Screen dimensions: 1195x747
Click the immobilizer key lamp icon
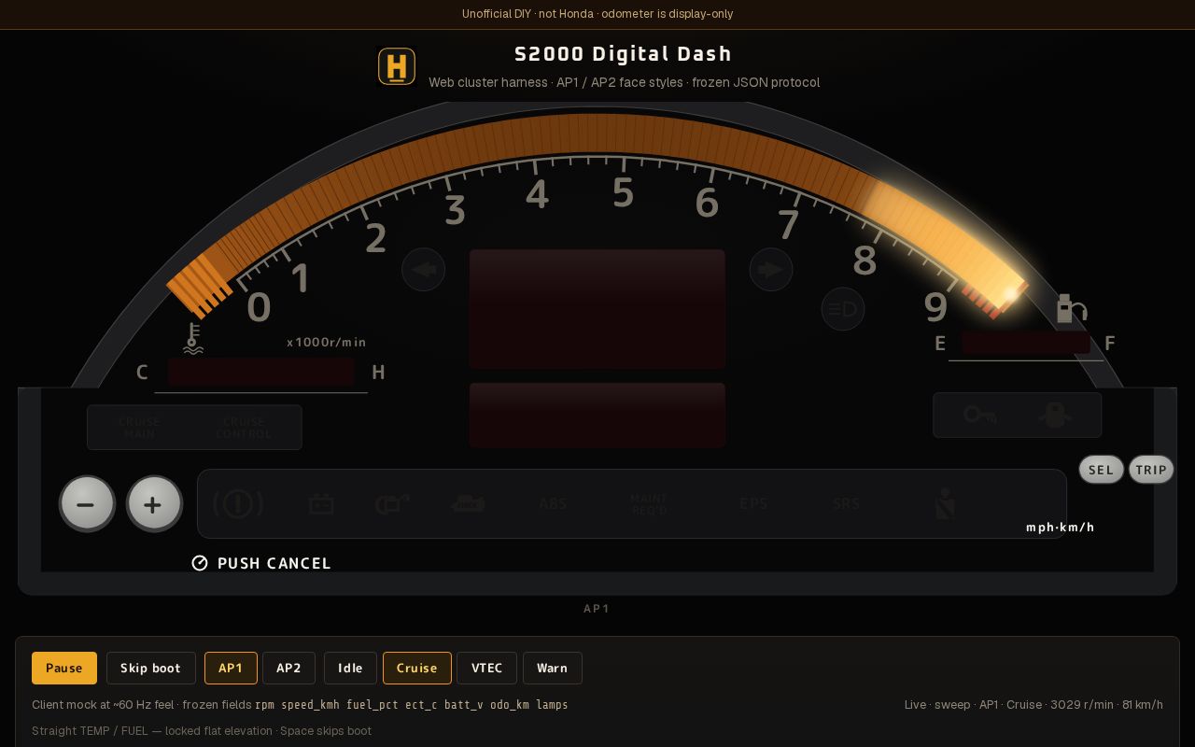click(979, 415)
